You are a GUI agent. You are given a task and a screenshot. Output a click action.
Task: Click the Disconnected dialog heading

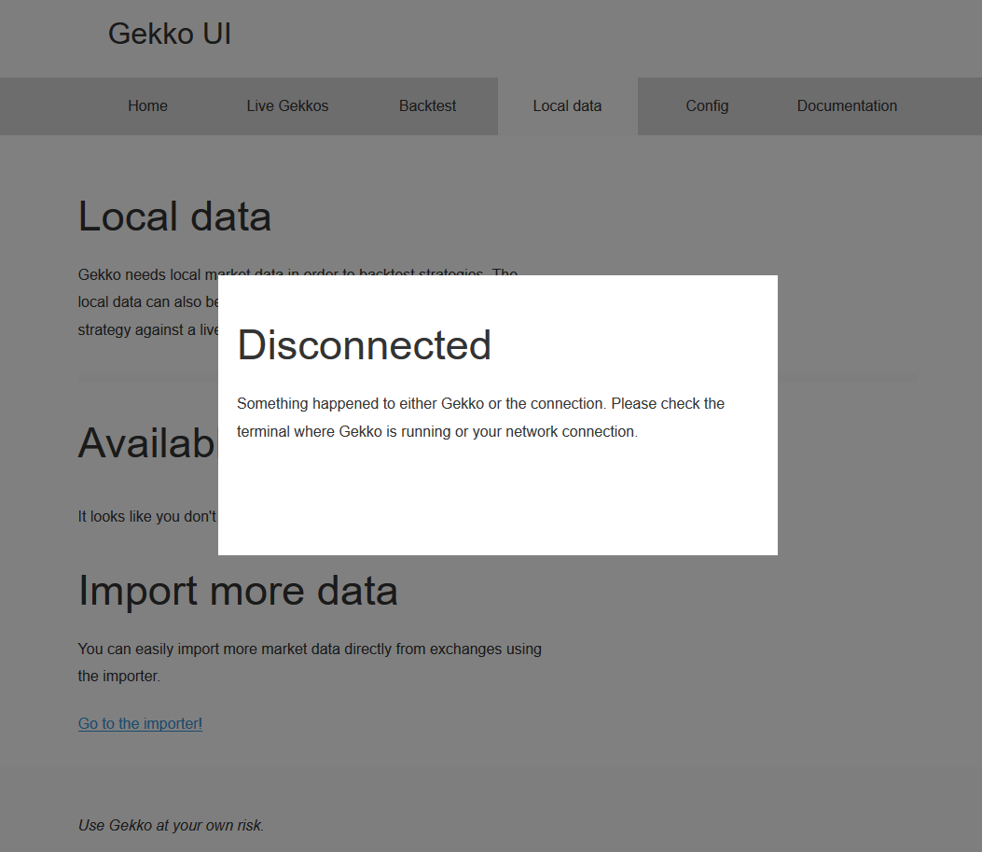[x=365, y=345]
